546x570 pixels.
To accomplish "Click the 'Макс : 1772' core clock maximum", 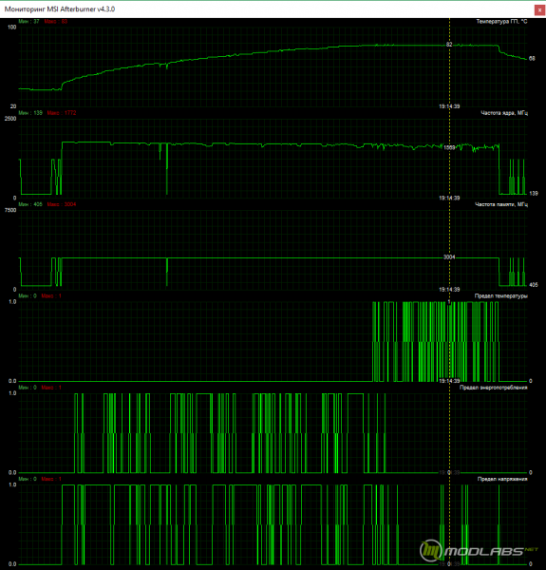I will 62,113.
